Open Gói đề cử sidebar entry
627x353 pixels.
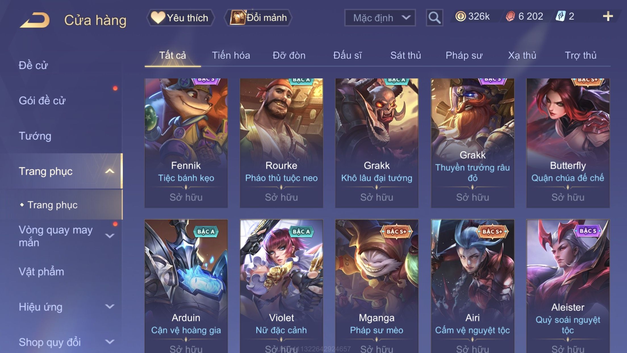42,101
